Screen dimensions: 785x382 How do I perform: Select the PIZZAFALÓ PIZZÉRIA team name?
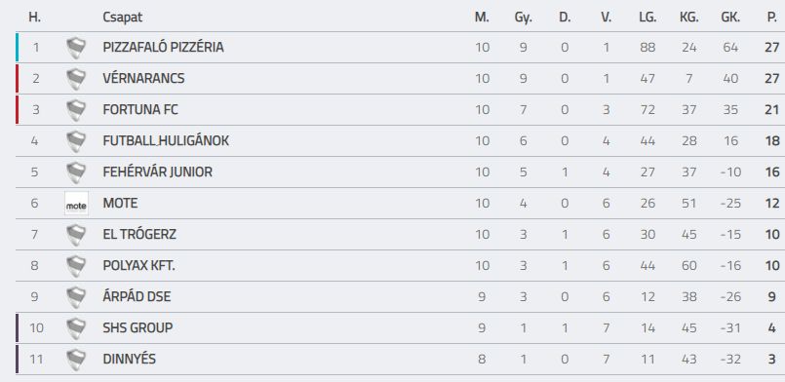coord(163,48)
